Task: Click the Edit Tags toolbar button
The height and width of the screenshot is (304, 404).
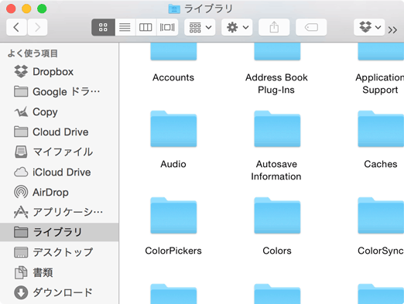Action: tap(311, 27)
